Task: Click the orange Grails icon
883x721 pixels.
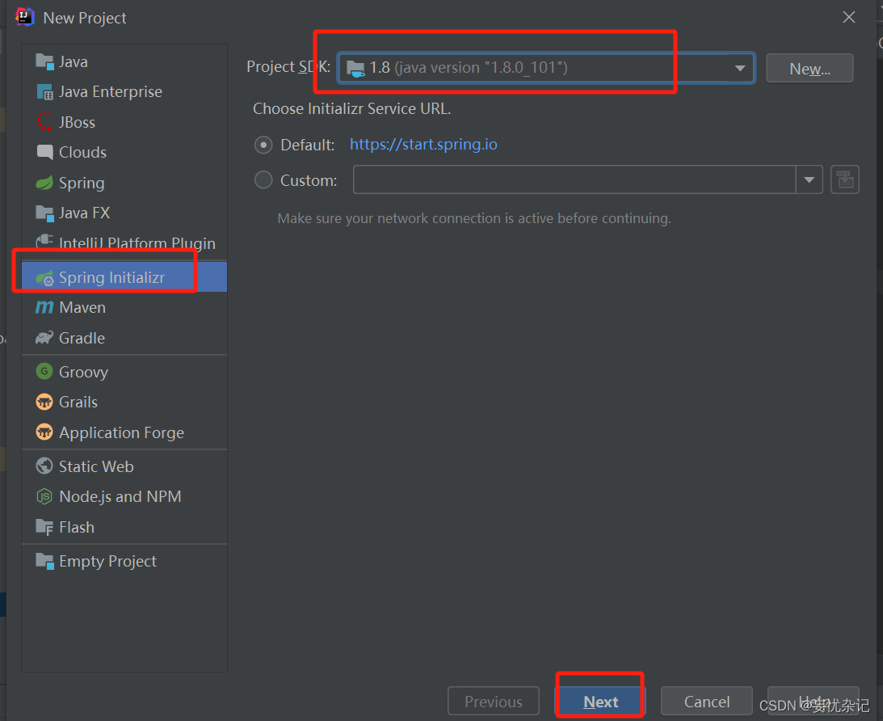Action: tap(44, 403)
